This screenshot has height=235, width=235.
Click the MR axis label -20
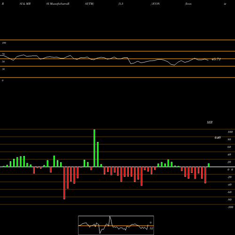229,177
